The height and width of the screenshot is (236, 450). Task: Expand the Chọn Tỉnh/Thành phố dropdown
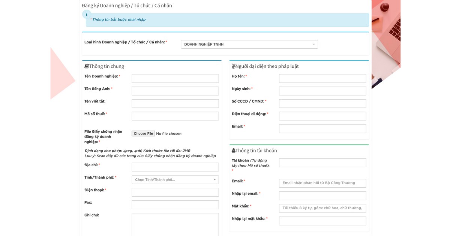click(x=175, y=180)
